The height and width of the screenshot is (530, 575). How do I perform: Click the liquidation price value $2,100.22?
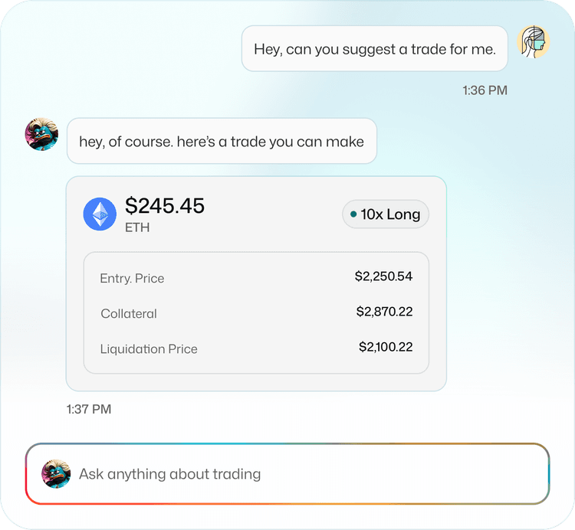(x=386, y=347)
